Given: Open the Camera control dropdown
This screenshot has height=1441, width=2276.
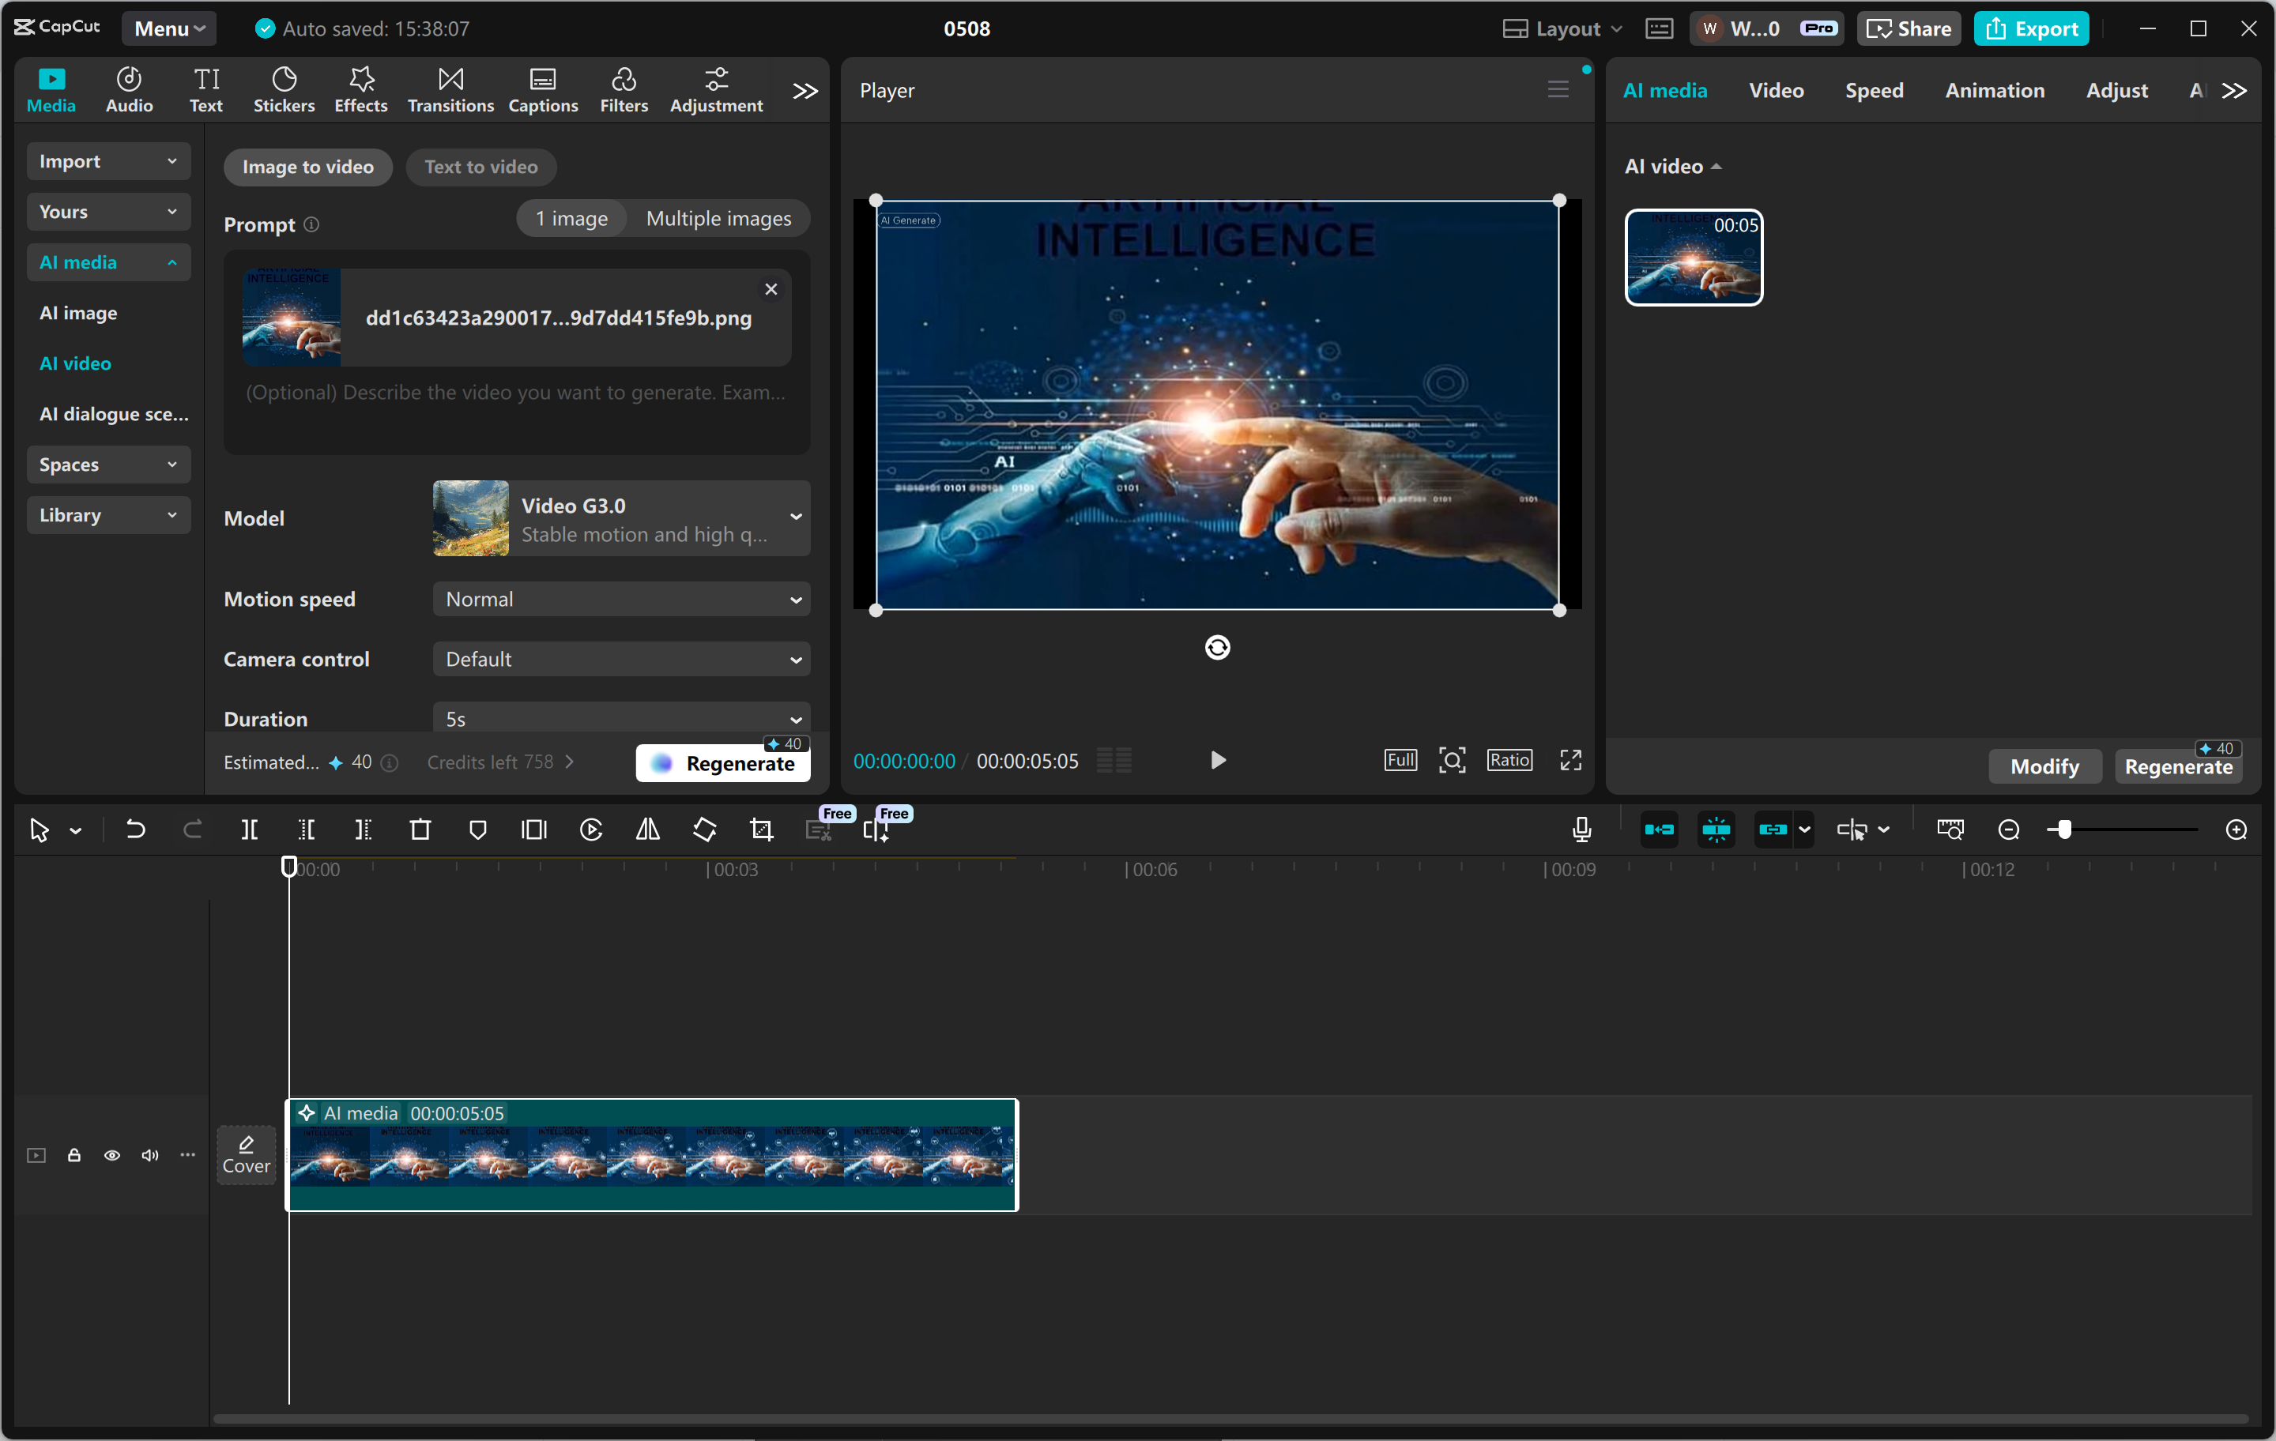Looking at the screenshot, I should (x=620, y=659).
